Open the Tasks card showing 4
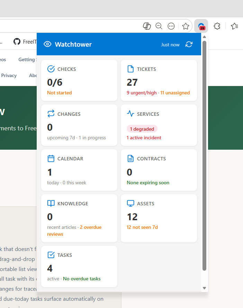 tap(79, 267)
